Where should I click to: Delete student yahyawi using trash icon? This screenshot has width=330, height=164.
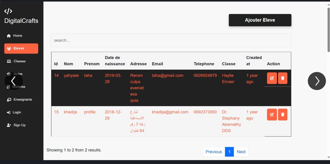283,78
